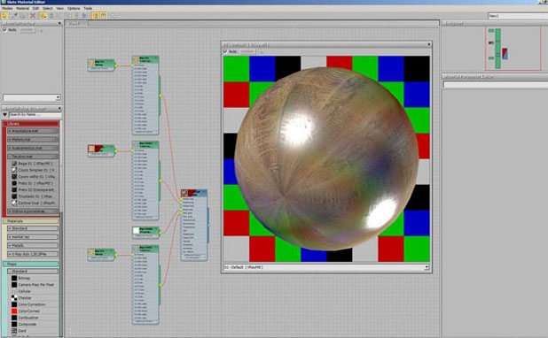Collapse the Tecidos.mat library
Image resolution: width=548 pixels, height=338 pixels.
pos(33,157)
